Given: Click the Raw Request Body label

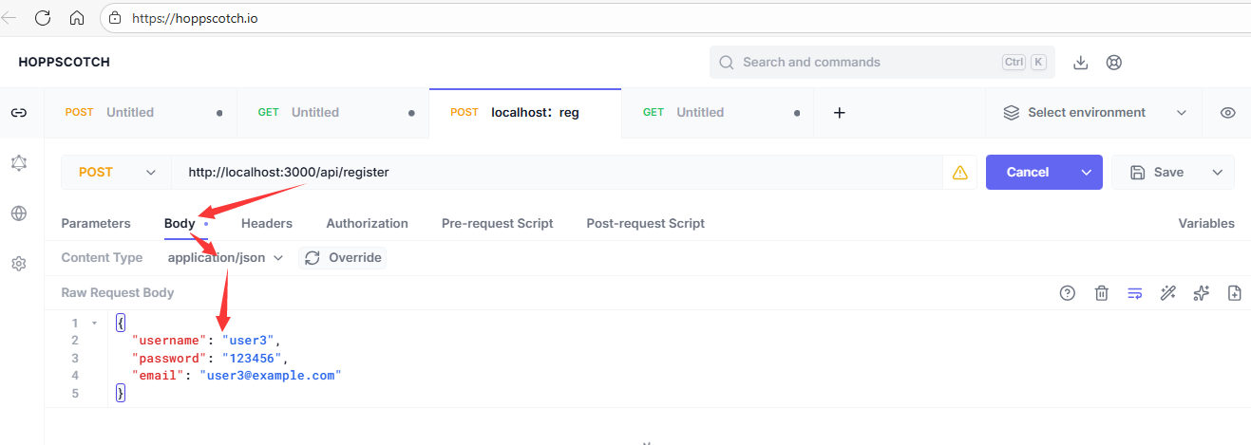Looking at the screenshot, I should 118,293.
